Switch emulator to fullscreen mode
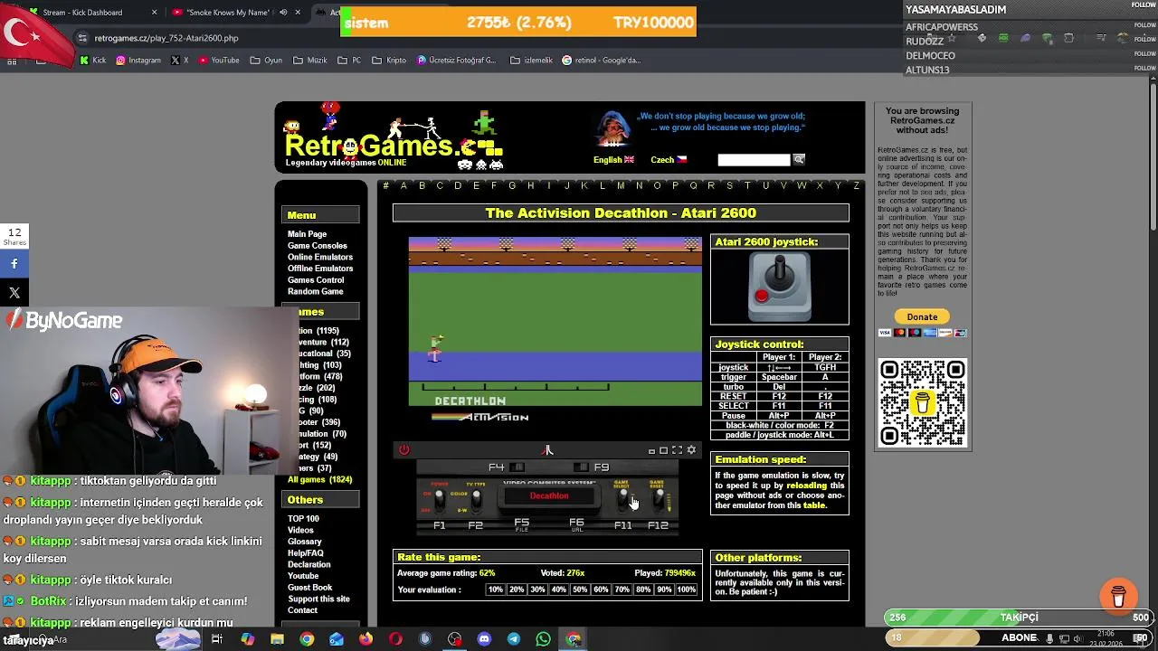This screenshot has height=651, width=1158. tap(677, 449)
